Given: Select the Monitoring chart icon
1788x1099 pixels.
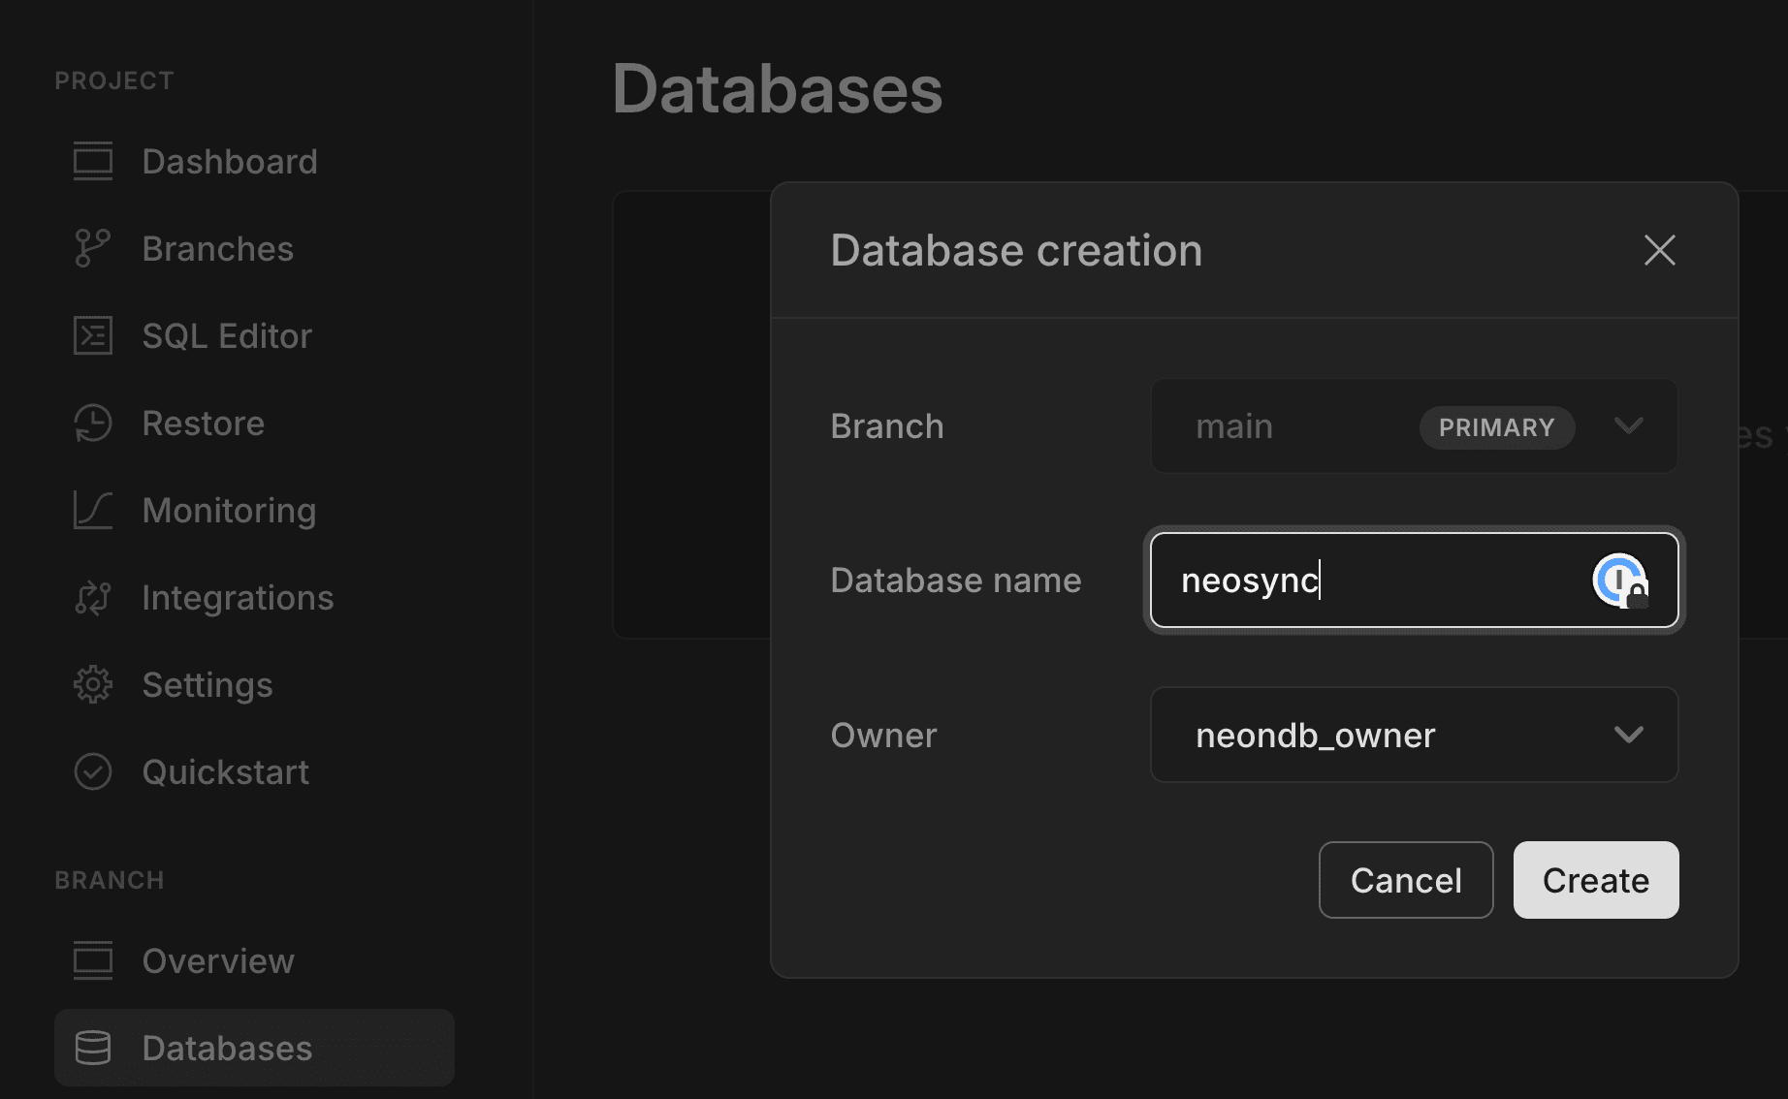Looking at the screenshot, I should click(92, 510).
